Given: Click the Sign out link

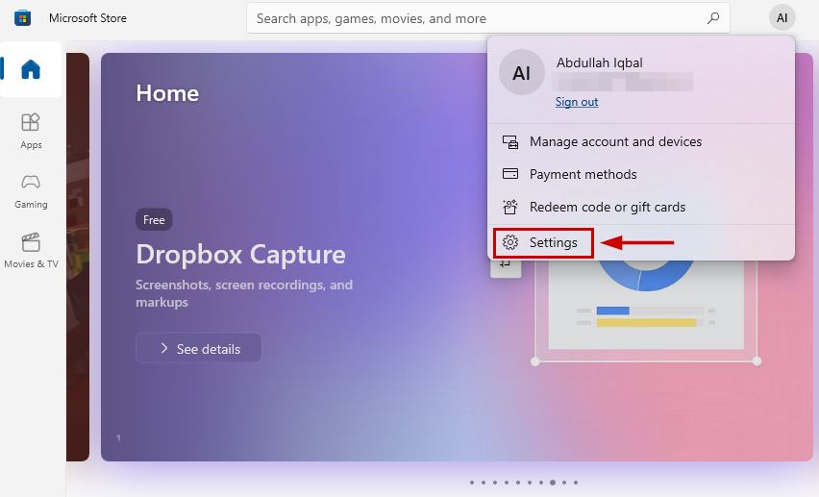Looking at the screenshot, I should 577,102.
